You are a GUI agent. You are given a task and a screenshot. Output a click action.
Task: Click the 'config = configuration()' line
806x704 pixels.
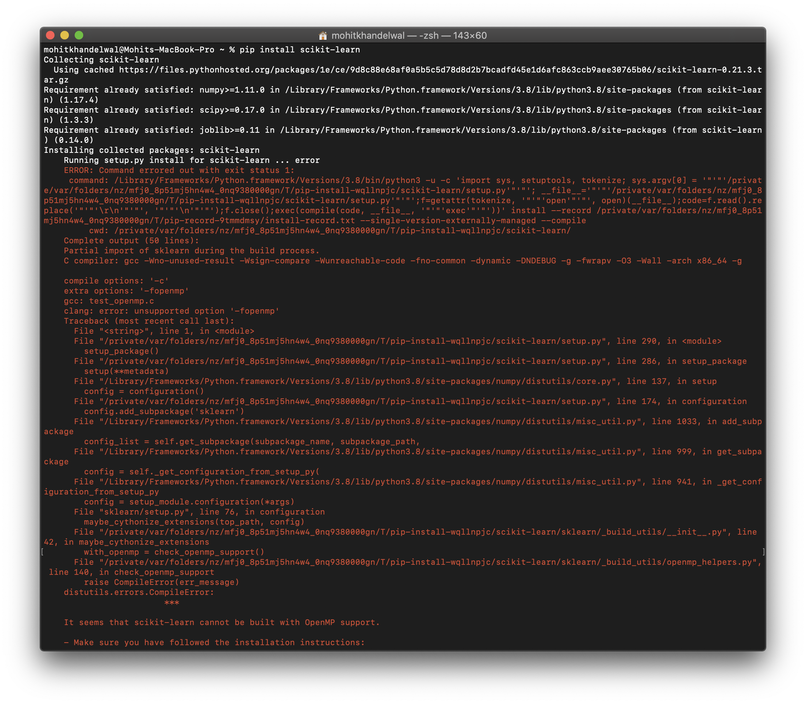coord(144,391)
